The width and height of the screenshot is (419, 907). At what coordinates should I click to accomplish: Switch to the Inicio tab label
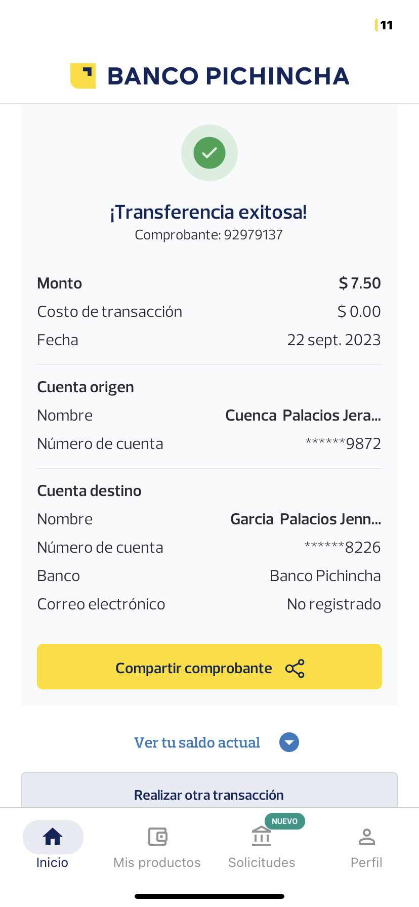pyautogui.click(x=52, y=862)
